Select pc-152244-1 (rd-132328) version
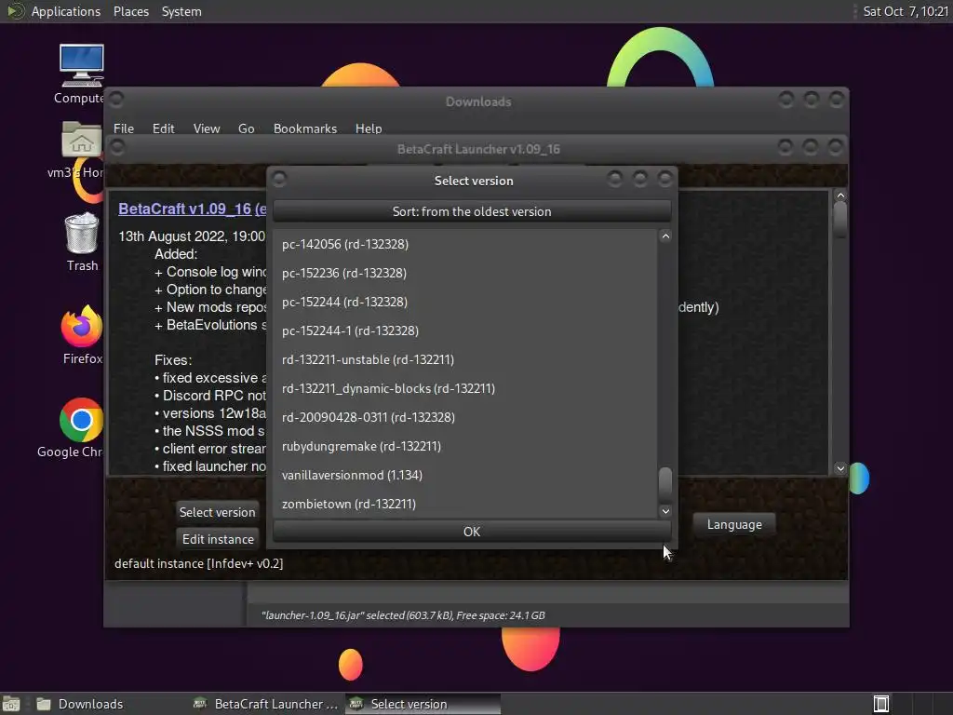The height and width of the screenshot is (715, 953). click(465, 331)
